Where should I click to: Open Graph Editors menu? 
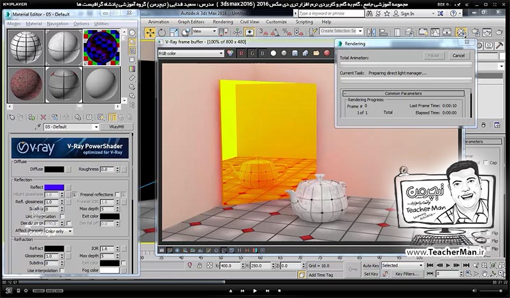191,22
